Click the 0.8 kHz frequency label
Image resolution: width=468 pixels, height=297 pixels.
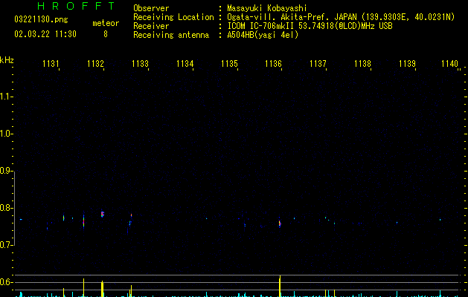[6, 208]
